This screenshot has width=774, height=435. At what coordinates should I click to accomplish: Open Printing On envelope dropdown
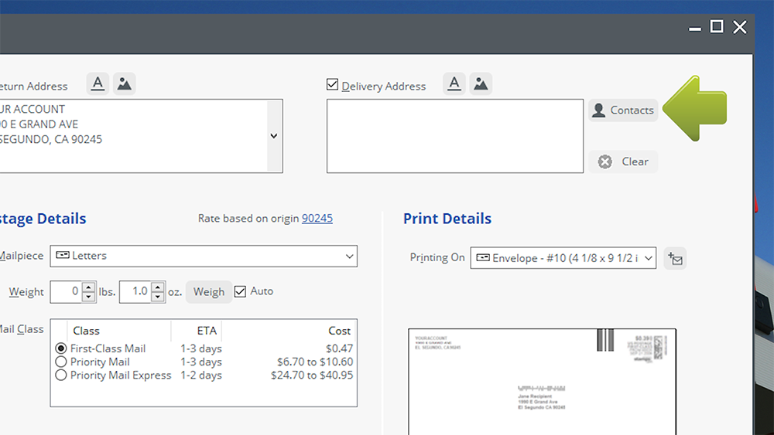coord(563,258)
